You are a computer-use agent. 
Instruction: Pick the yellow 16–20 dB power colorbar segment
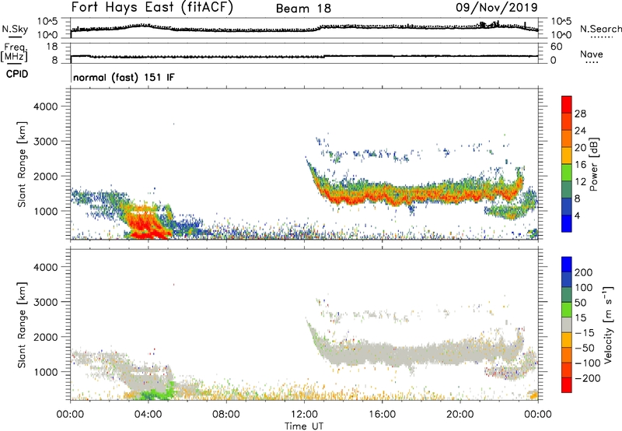click(567, 156)
